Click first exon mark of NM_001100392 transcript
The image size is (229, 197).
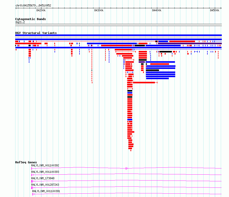(x=32, y=168)
